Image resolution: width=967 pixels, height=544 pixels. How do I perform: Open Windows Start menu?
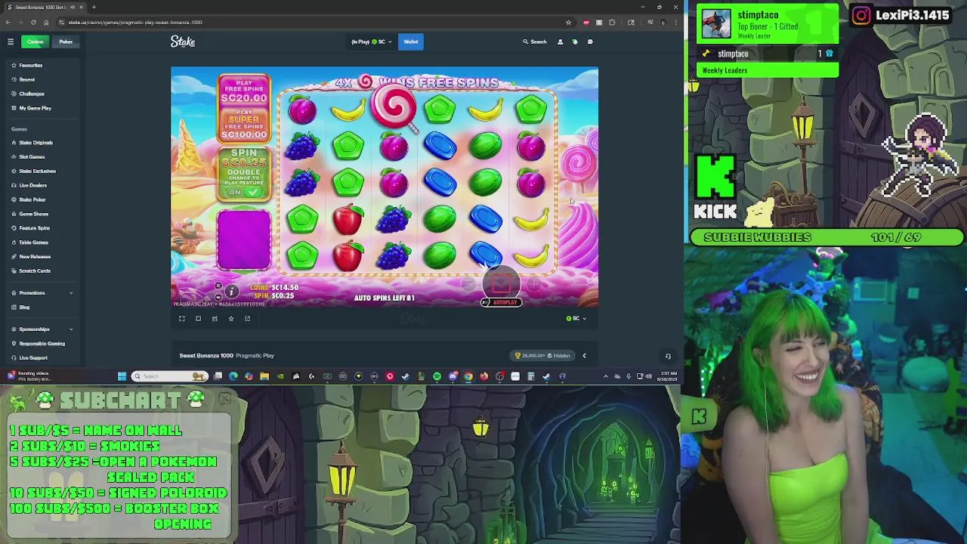tap(122, 376)
